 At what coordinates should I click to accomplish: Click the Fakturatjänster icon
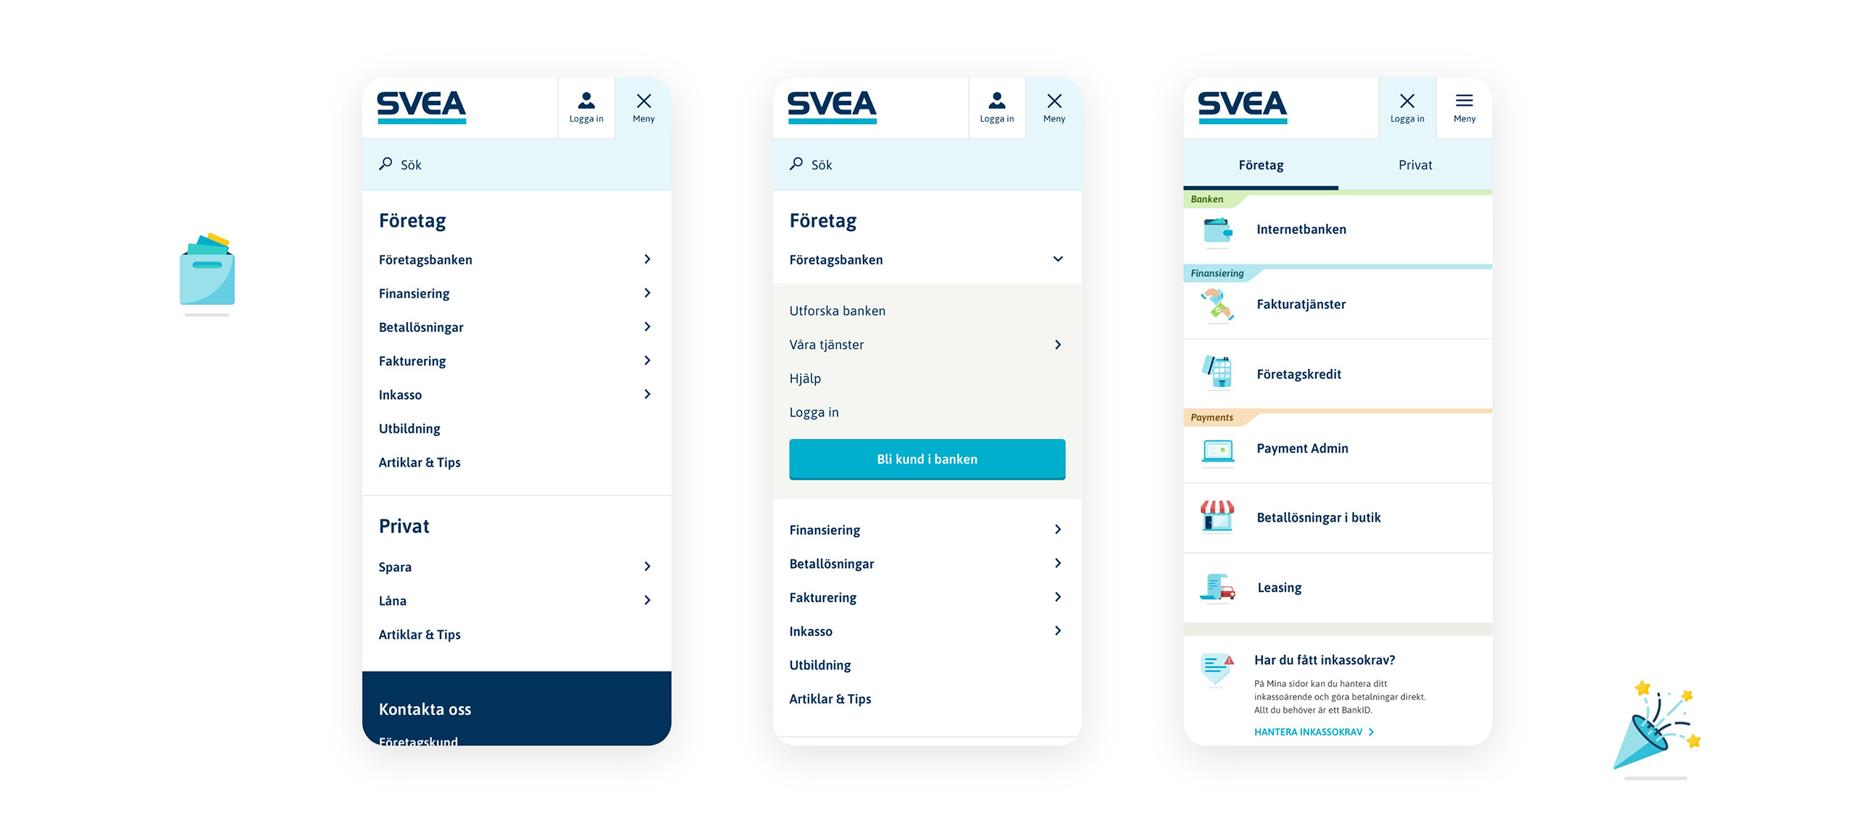1220,304
